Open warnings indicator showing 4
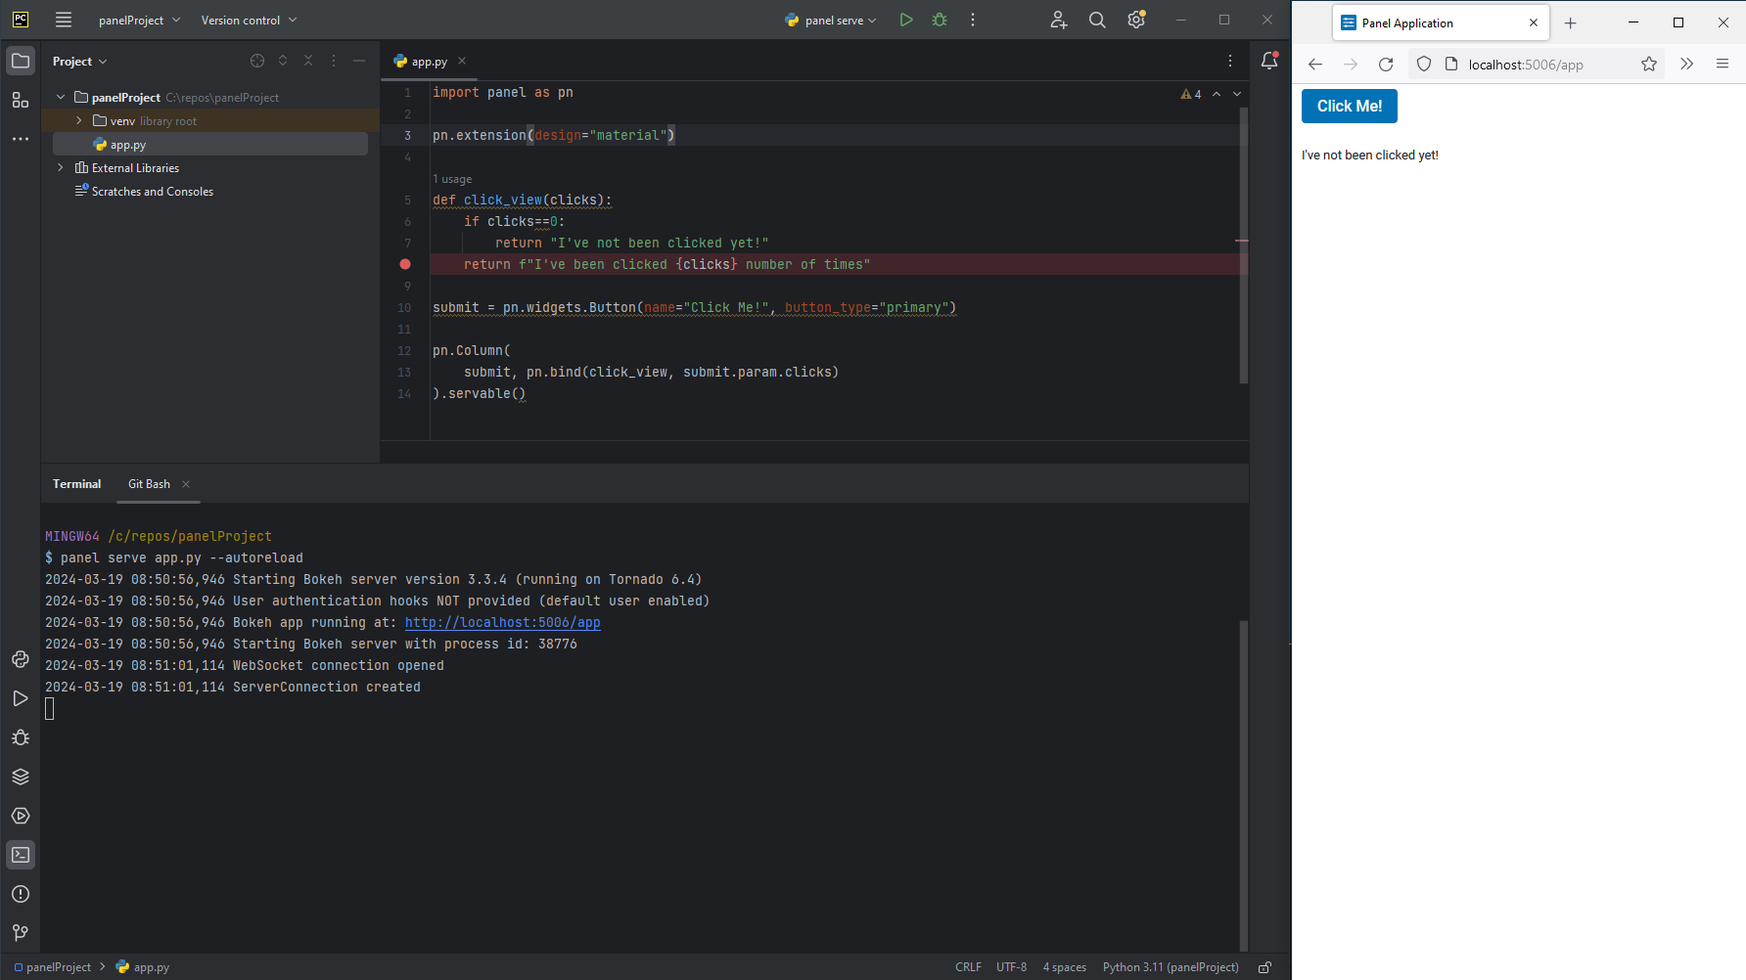Viewport: 1746px width, 980px height. pyautogui.click(x=1191, y=94)
